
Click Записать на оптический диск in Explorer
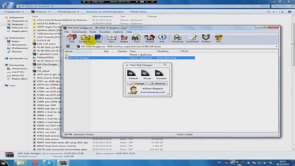click(105, 12)
